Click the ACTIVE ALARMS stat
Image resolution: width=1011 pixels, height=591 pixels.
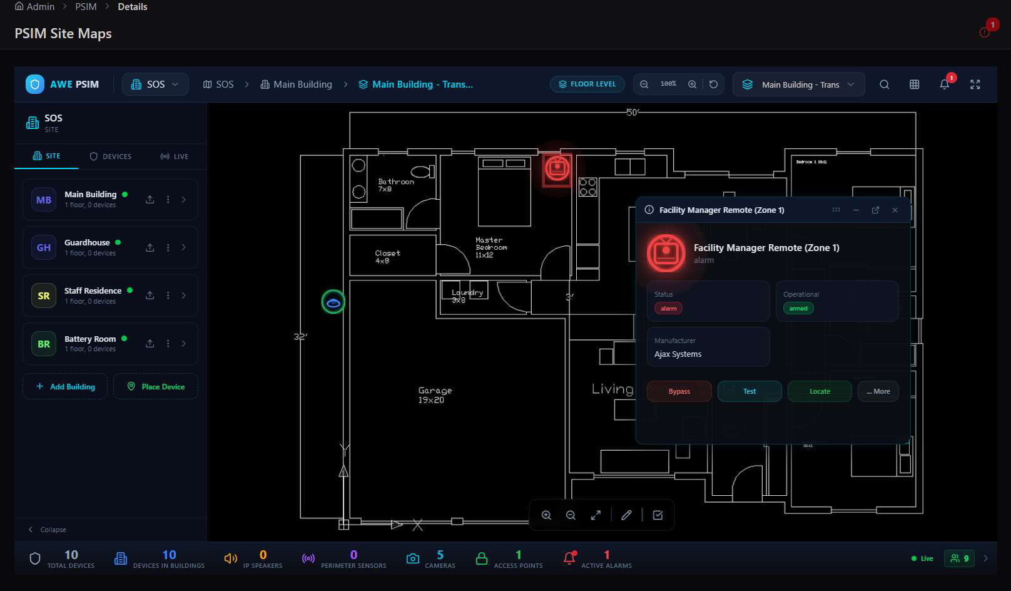point(597,558)
